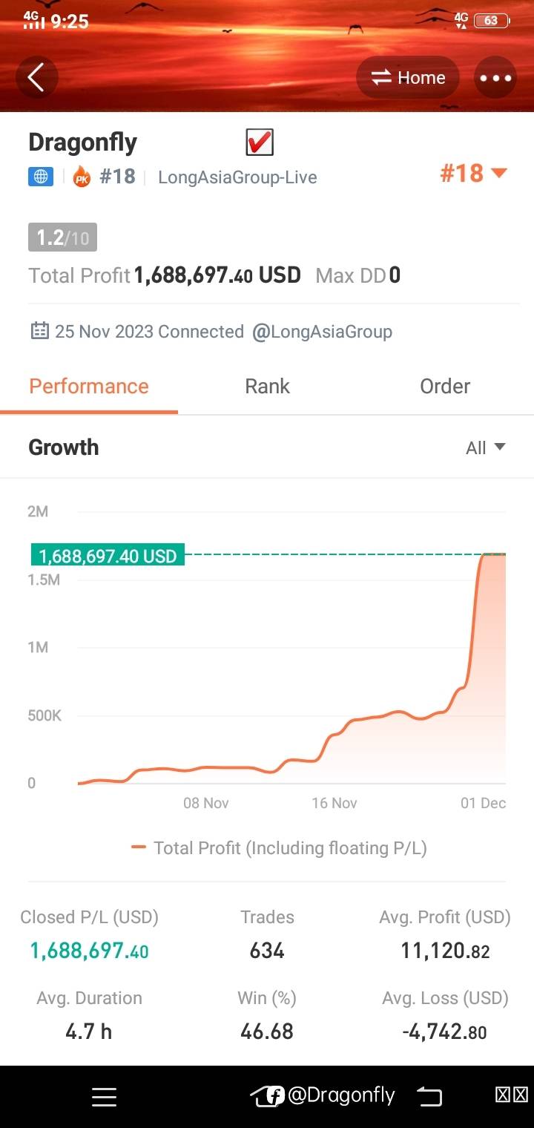The width and height of the screenshot is (534, 1128).
Task: Tap the Closed P/L value
Action: [89, 951]
